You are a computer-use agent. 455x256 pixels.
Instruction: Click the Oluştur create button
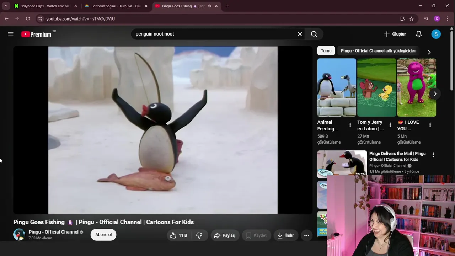[x=395, y=34]
